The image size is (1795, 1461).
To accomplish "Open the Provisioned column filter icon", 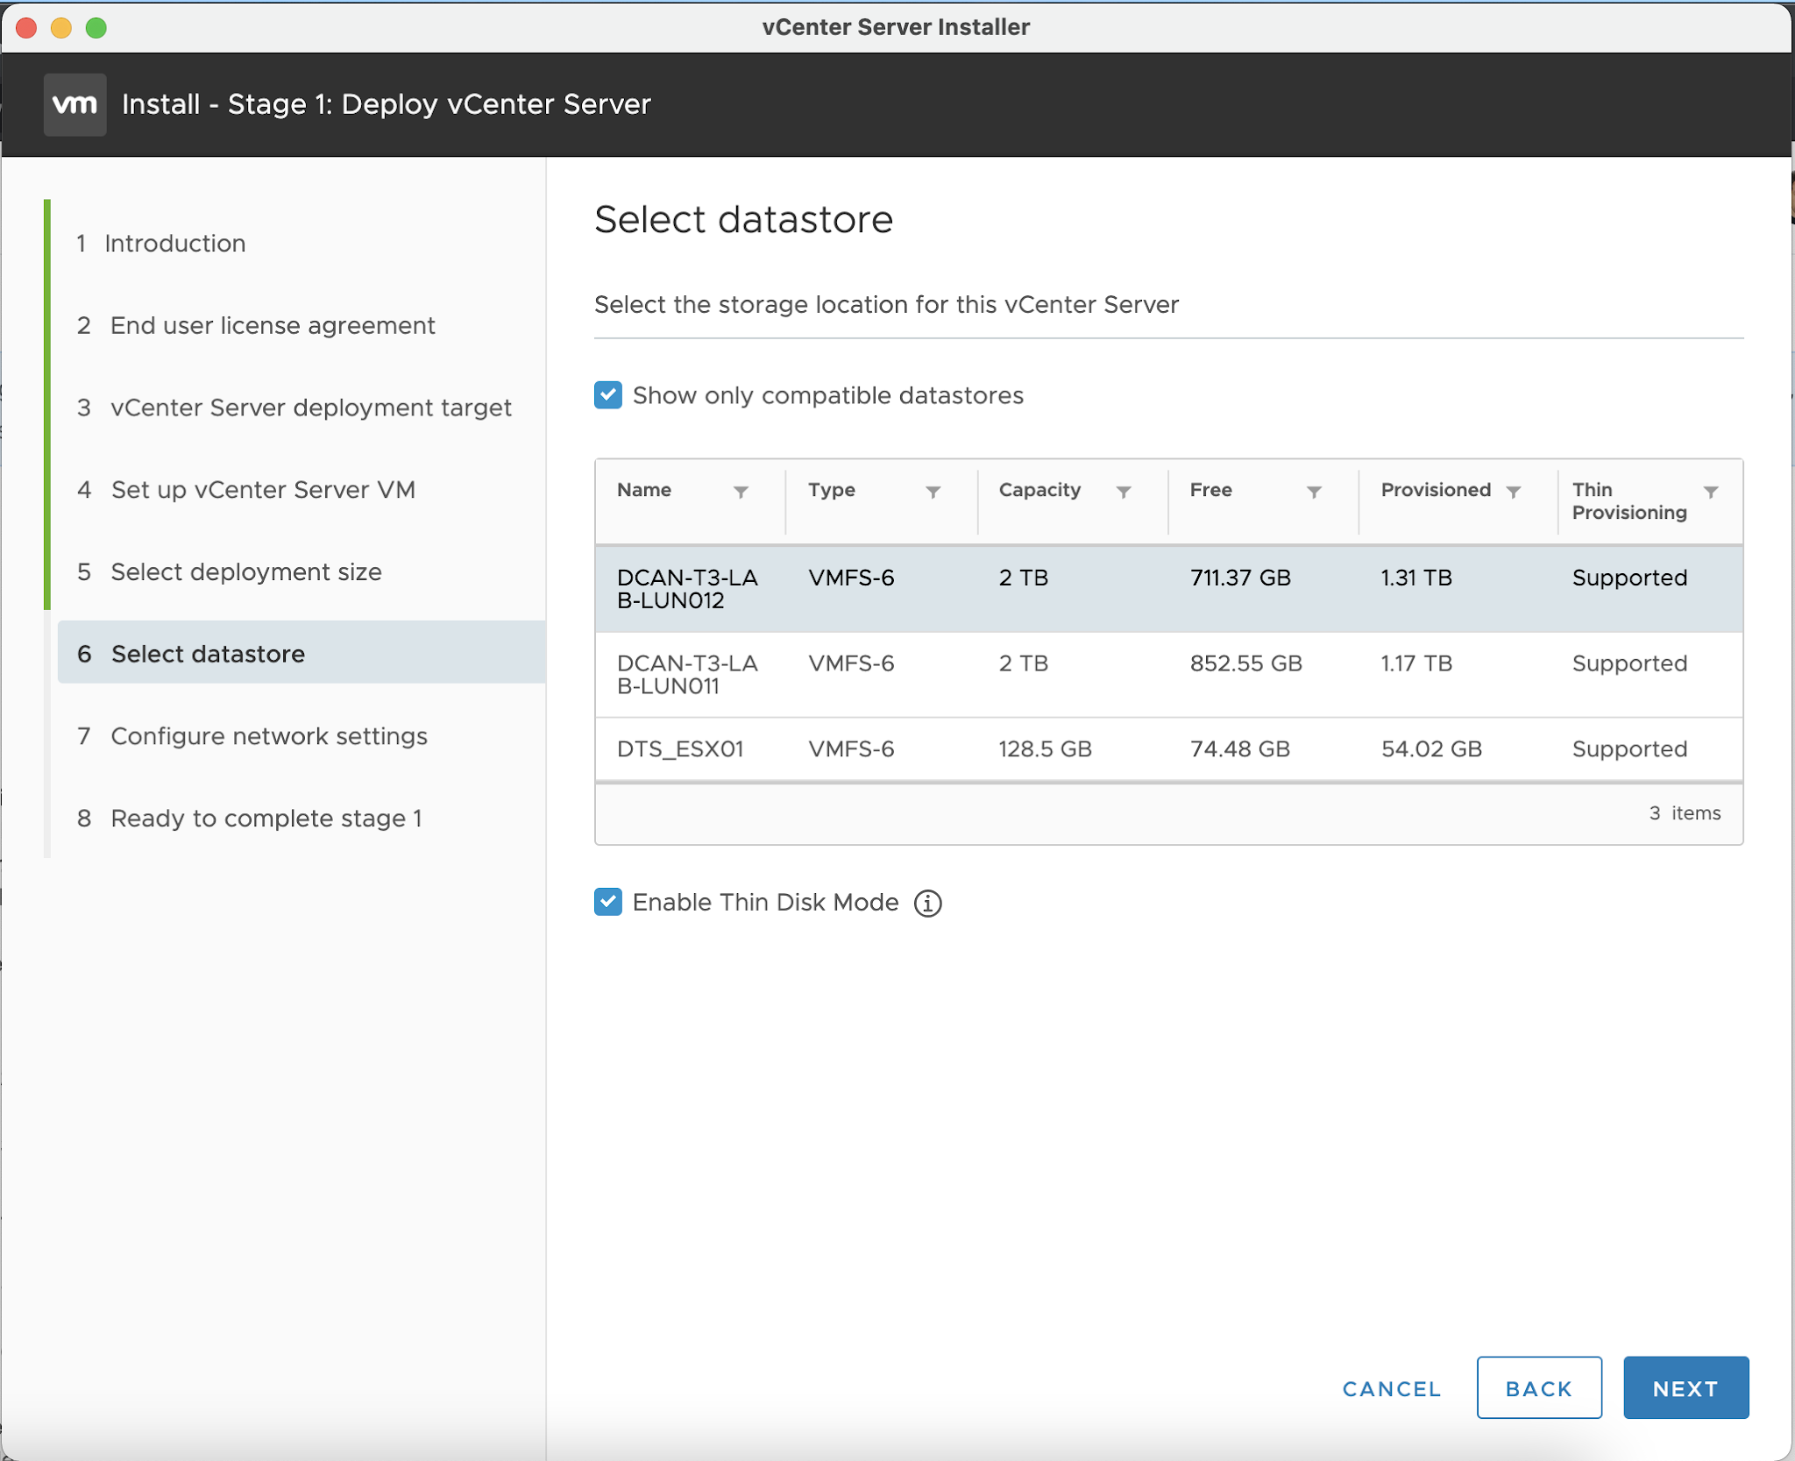I will [x=1515, y=492].
